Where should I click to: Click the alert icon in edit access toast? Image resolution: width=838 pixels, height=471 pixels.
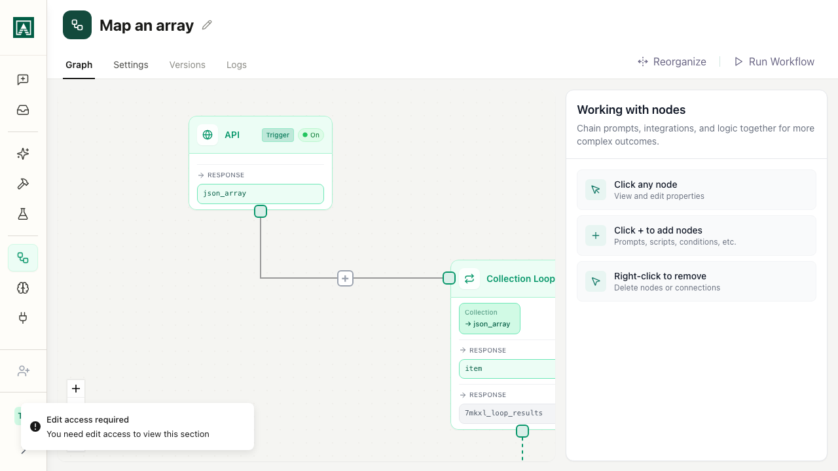click(35, 427)
